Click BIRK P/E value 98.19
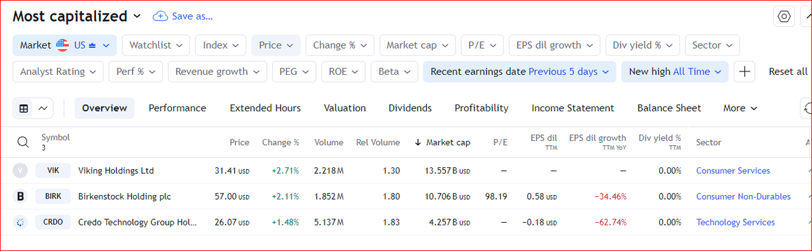The width and height of the screenshot is (812, 251). [x=497, y=196]
